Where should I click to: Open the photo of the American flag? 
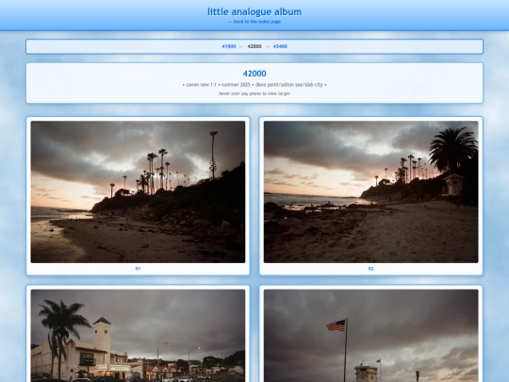(371, 336)
